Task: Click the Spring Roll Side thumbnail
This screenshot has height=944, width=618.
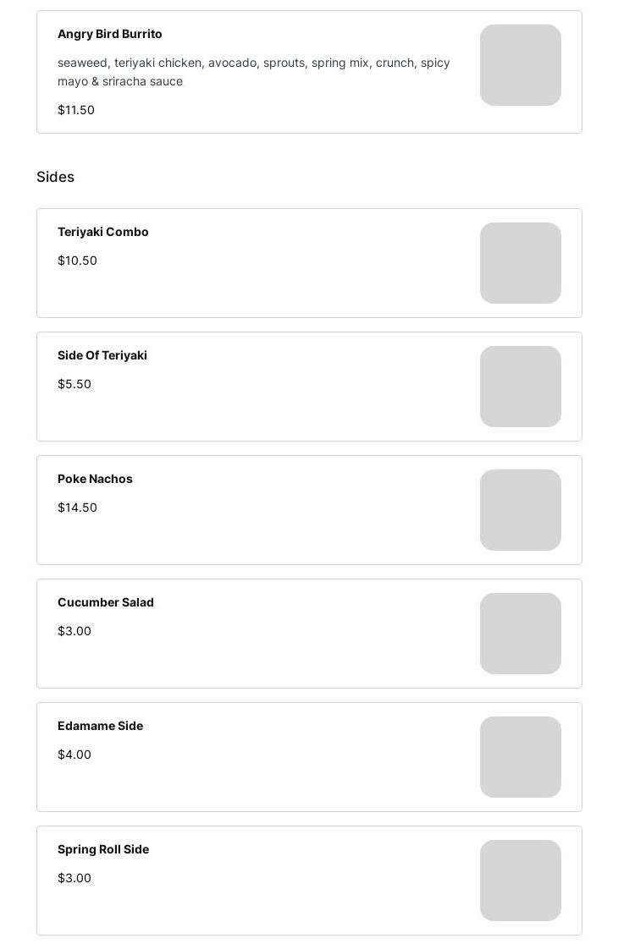Action: [520, 881]
